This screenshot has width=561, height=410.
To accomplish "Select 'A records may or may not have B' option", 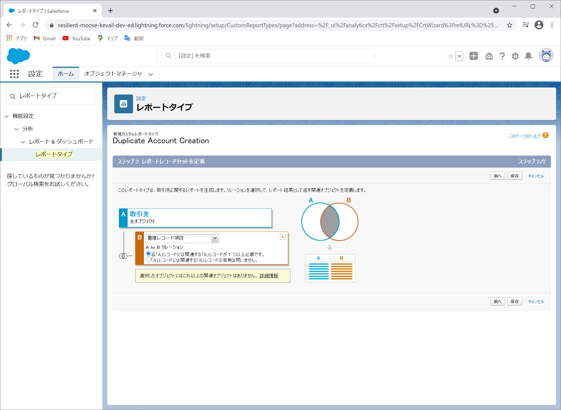I will (x=148, y=260).
